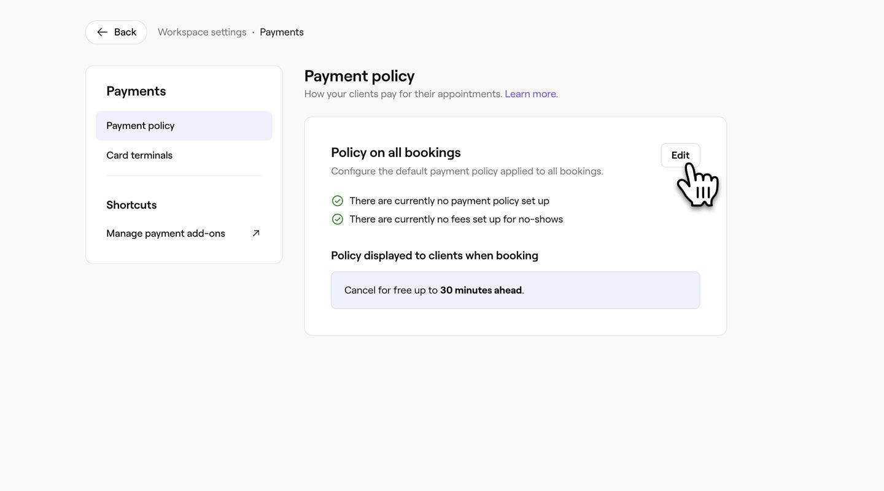Click the Back button label

click(x=125, y=32)
